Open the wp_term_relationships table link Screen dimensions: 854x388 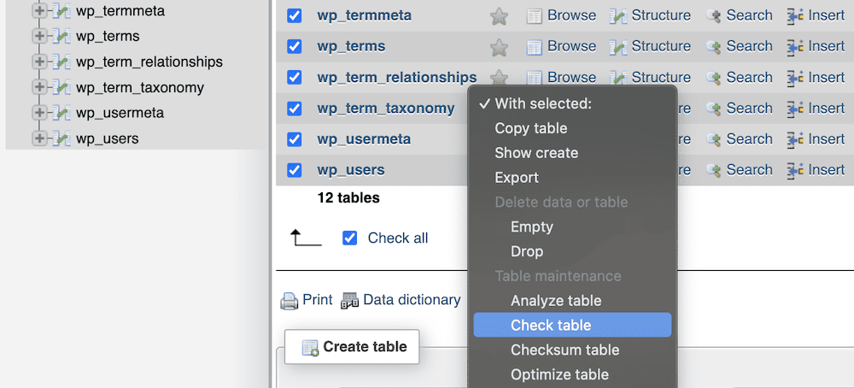396,78
